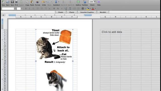Select column H header
The image size is (161, 91).
[x=115, y=17]
